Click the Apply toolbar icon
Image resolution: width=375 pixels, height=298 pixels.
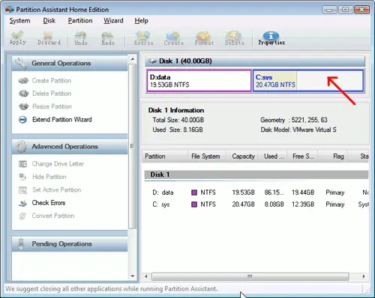point(17,38)
